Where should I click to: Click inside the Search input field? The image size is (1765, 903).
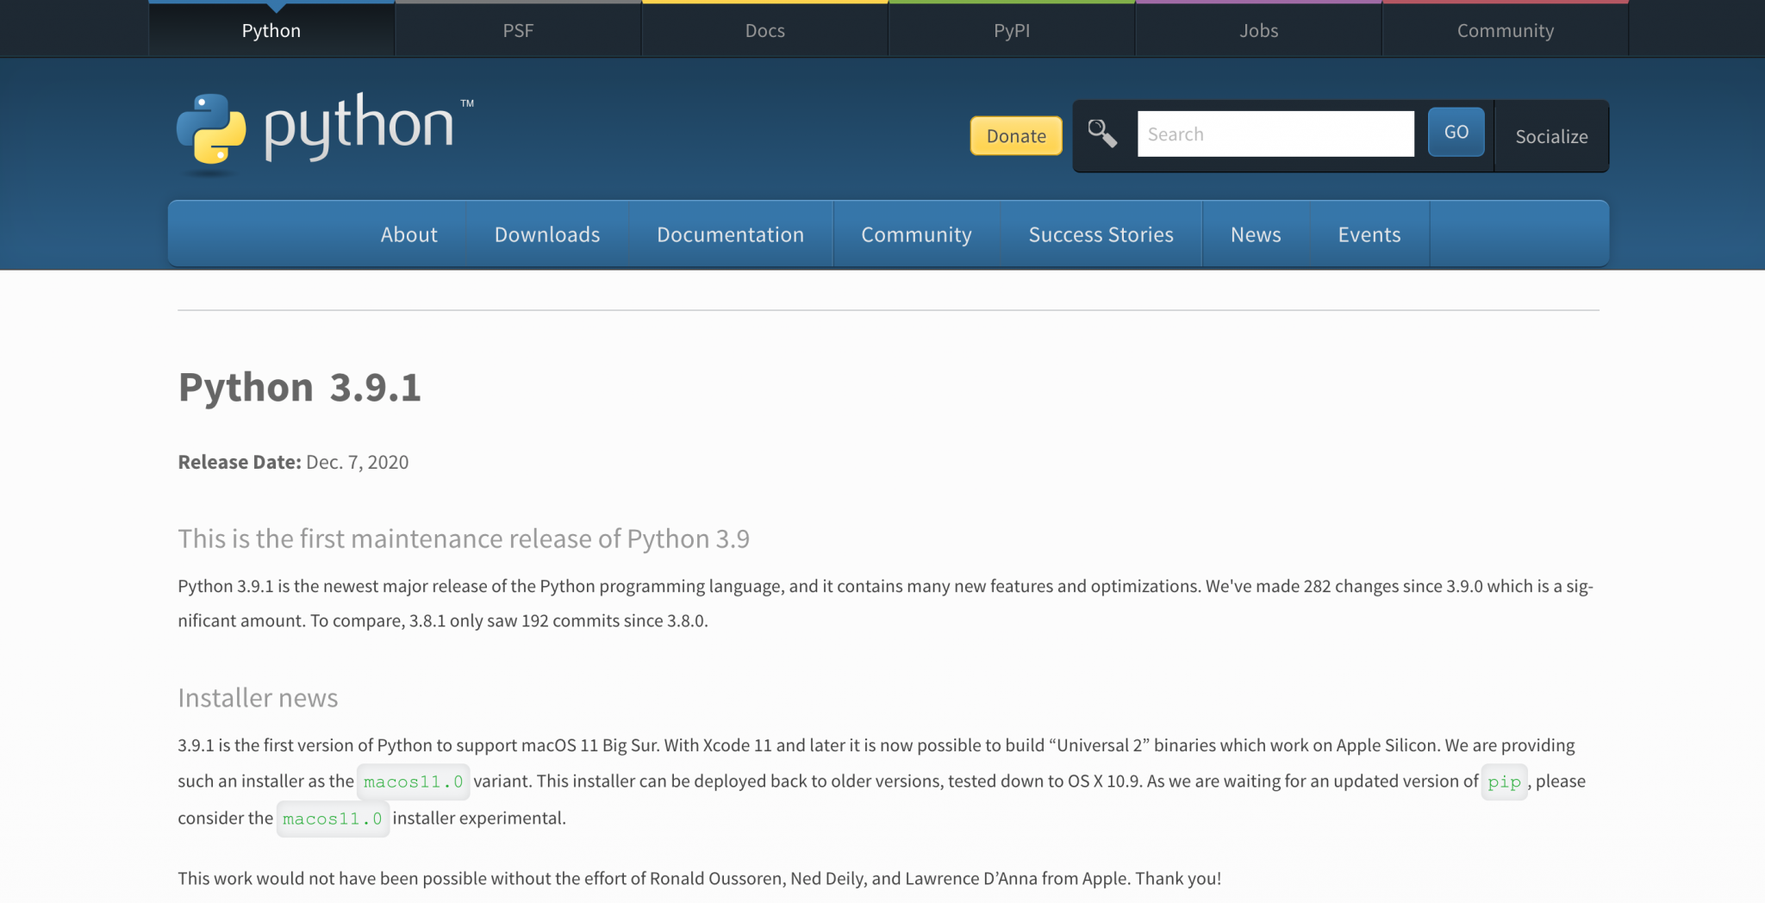point(1275,134)
